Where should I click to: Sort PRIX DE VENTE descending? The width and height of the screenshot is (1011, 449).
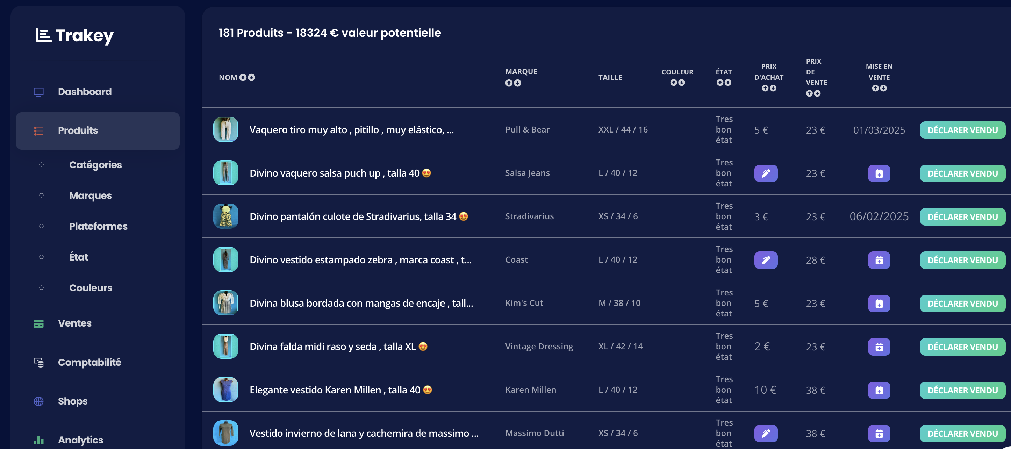click(x=817, y=93)
